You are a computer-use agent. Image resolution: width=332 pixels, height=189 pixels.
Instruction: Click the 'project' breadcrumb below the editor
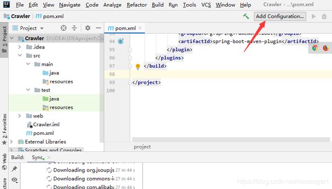coord(143,147)
